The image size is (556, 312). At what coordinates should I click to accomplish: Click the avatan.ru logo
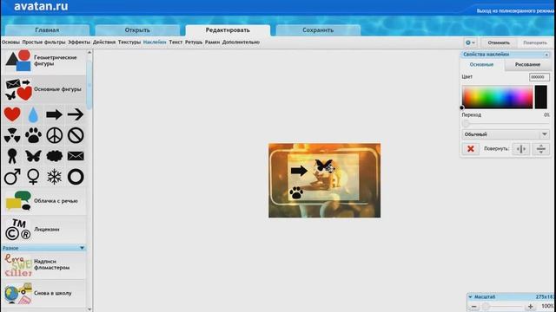click(x=41, y=6)
